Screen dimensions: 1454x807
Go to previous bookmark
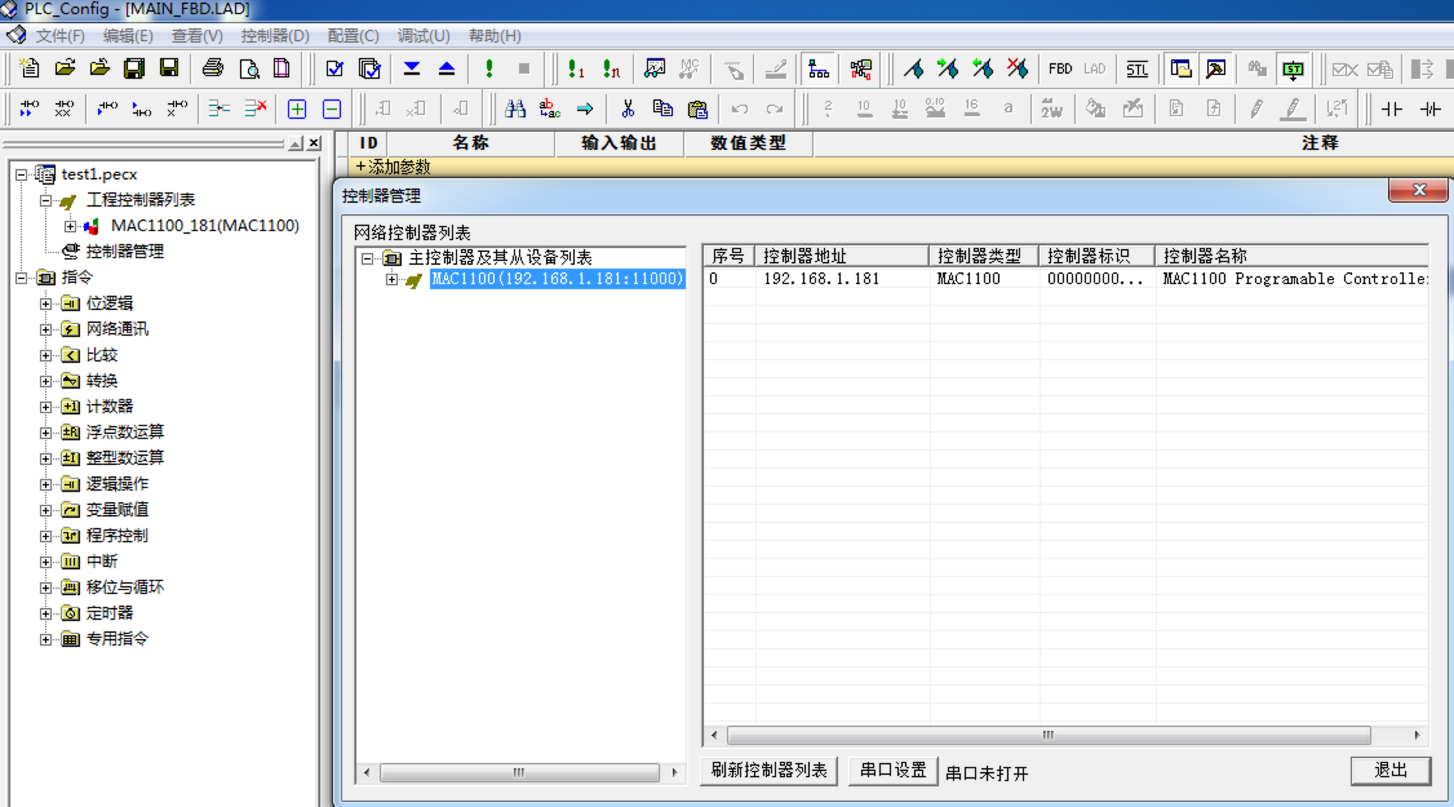coord(983,68)
